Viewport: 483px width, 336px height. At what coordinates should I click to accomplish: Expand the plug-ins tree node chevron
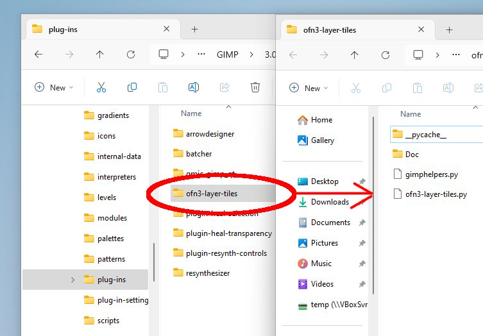coord(72,280)
